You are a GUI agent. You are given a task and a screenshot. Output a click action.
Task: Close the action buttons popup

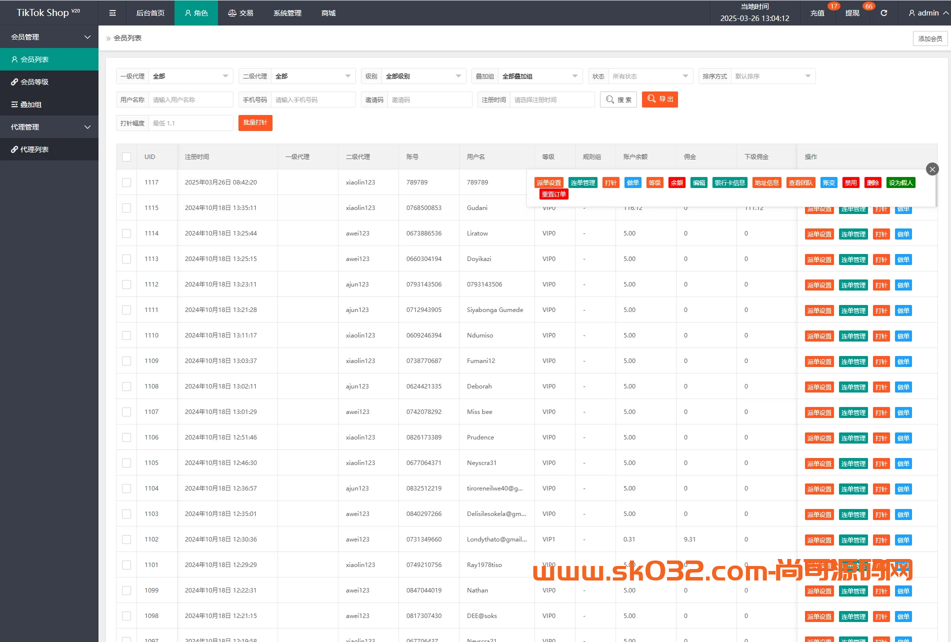point(932,169)
